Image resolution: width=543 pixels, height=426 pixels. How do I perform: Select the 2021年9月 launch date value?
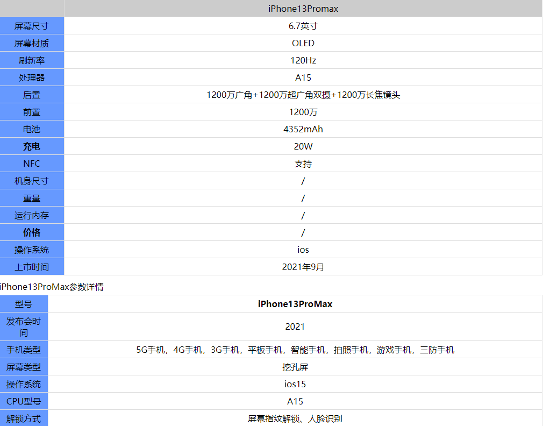[303, 267]
